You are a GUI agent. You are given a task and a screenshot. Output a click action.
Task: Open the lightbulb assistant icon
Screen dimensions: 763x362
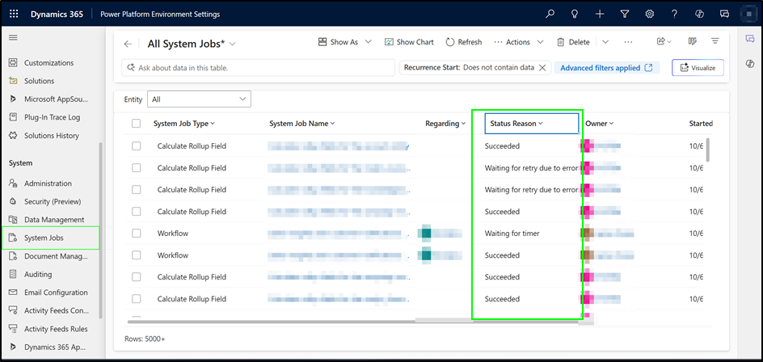575,14
